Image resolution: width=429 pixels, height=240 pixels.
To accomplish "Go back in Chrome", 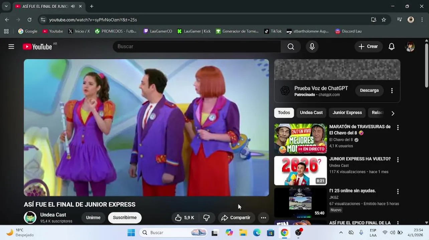I will 7,20.
